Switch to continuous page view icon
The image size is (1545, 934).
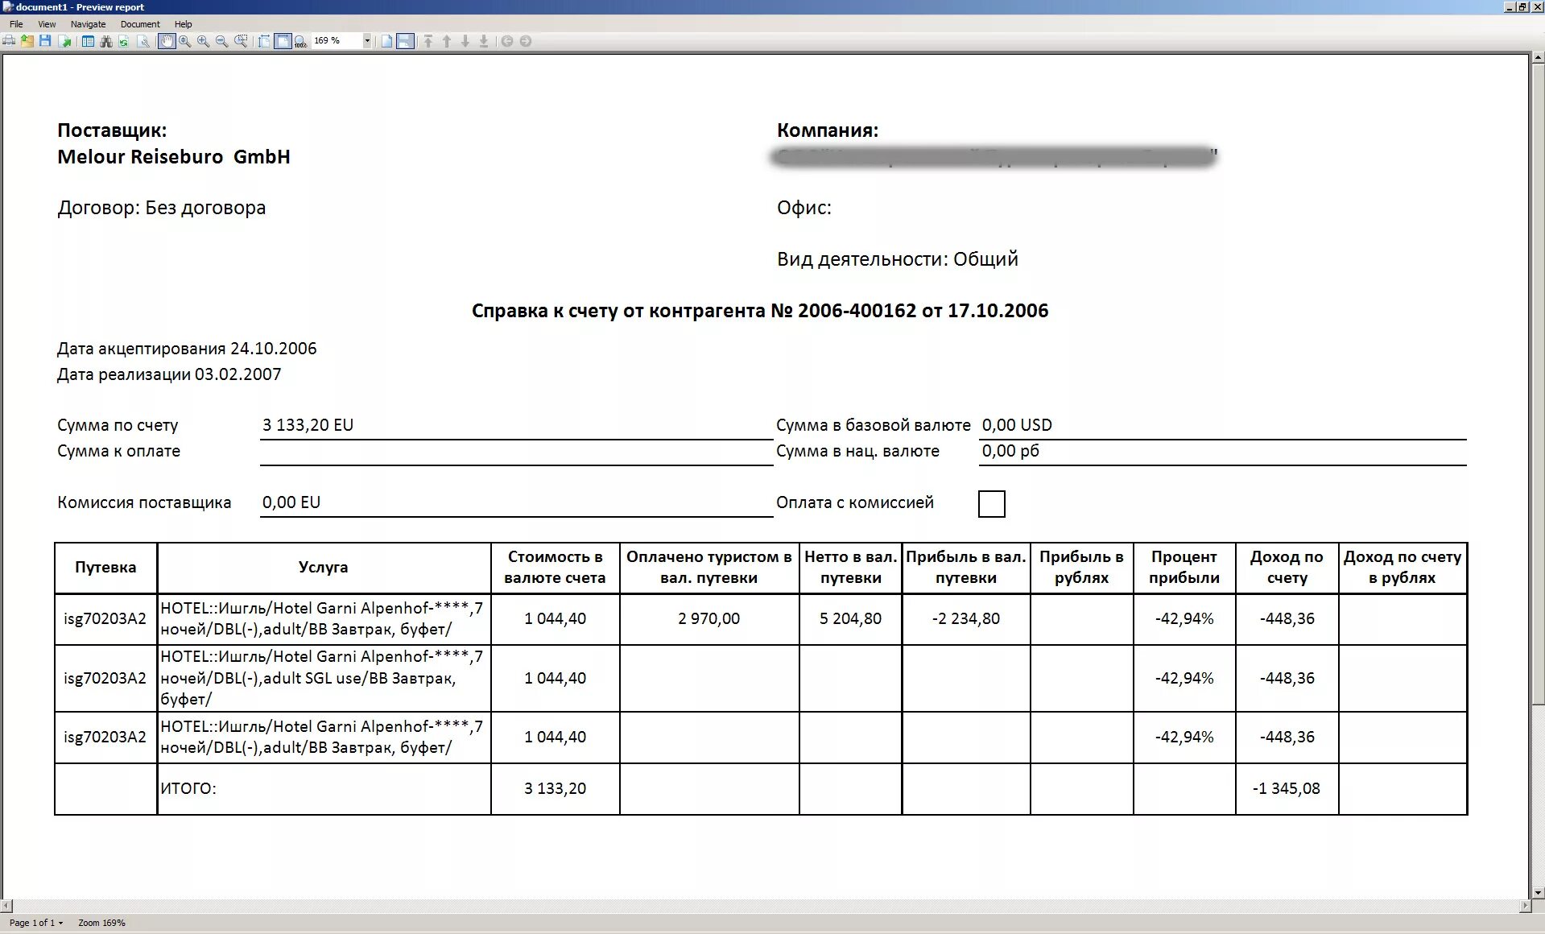pyautogui.click(x=405, y=41)
